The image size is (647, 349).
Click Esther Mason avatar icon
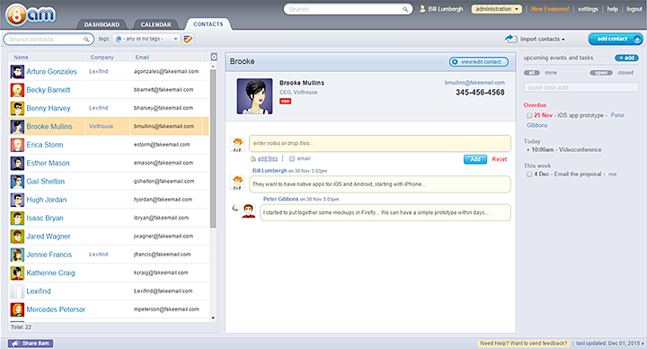17,163
